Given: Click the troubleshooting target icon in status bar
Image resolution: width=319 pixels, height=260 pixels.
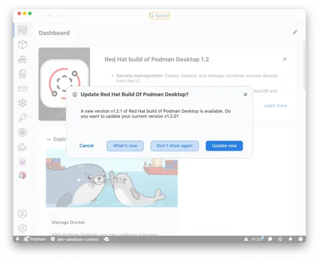Looking at the screenshot, I should click(280, 239).
